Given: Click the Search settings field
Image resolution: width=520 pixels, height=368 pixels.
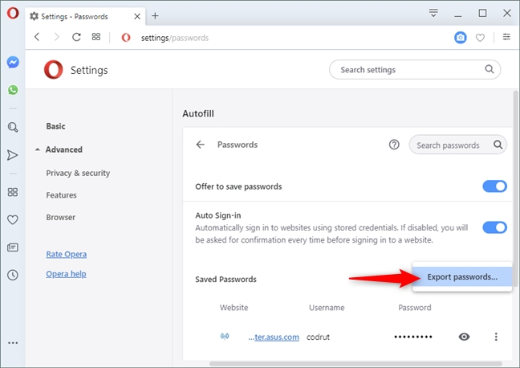Looking at the screenshot, I should pyautogui.click(x=409, y=70).
